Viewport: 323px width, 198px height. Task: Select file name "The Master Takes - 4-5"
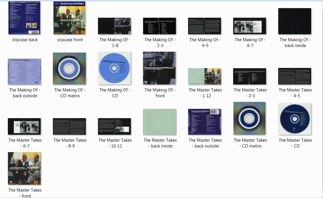pyautogui.click(x=295, y=93)
